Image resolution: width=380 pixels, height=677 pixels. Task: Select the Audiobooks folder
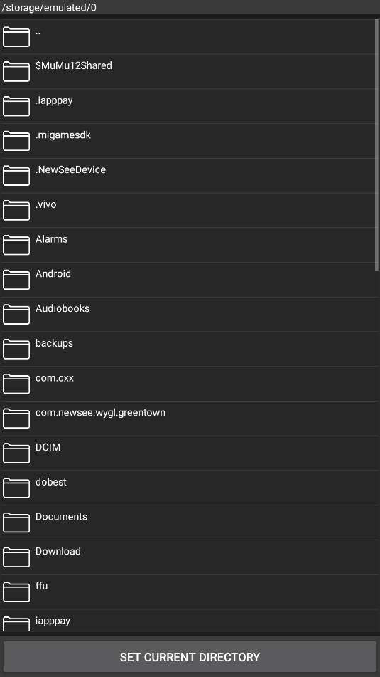(x=190, y=315)
